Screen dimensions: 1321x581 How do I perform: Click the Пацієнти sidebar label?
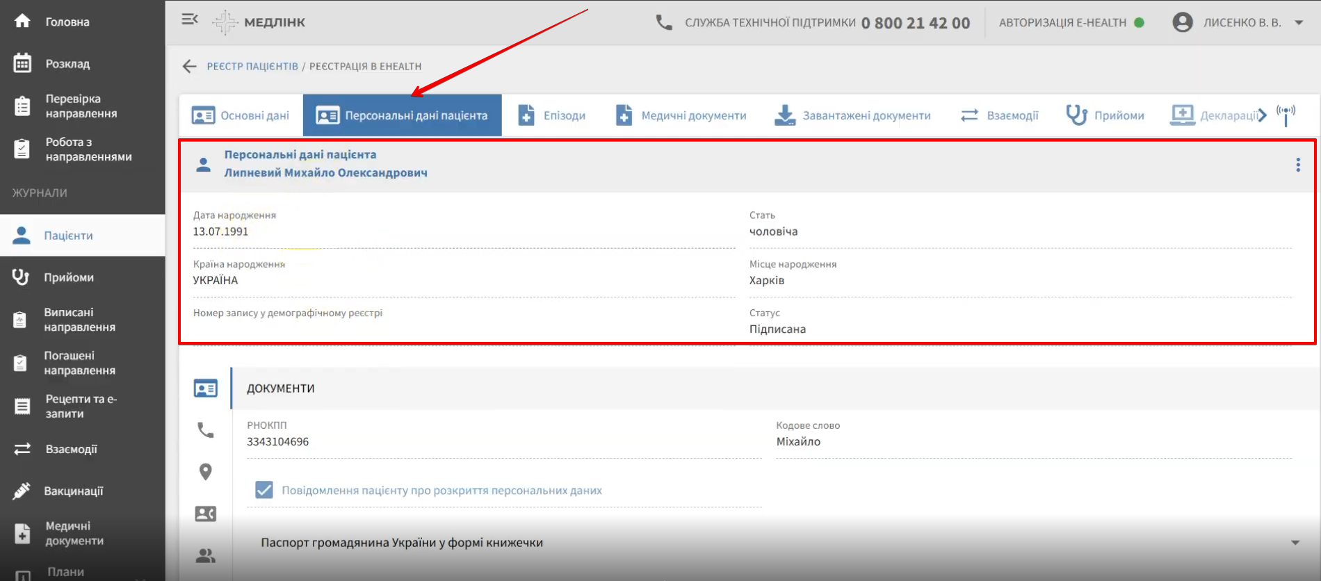pyautogui.click(x=68, y=236)
